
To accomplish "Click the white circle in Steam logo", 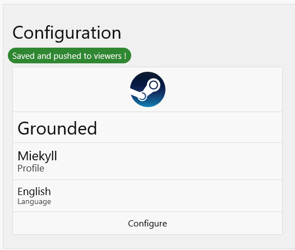I will [x=154, y=85].
